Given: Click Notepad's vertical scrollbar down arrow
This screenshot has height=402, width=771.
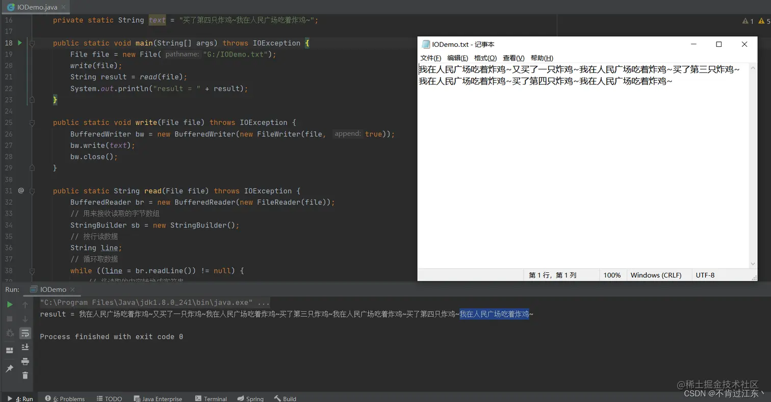Looking at the screenshot, I should [x=753, y=264].
